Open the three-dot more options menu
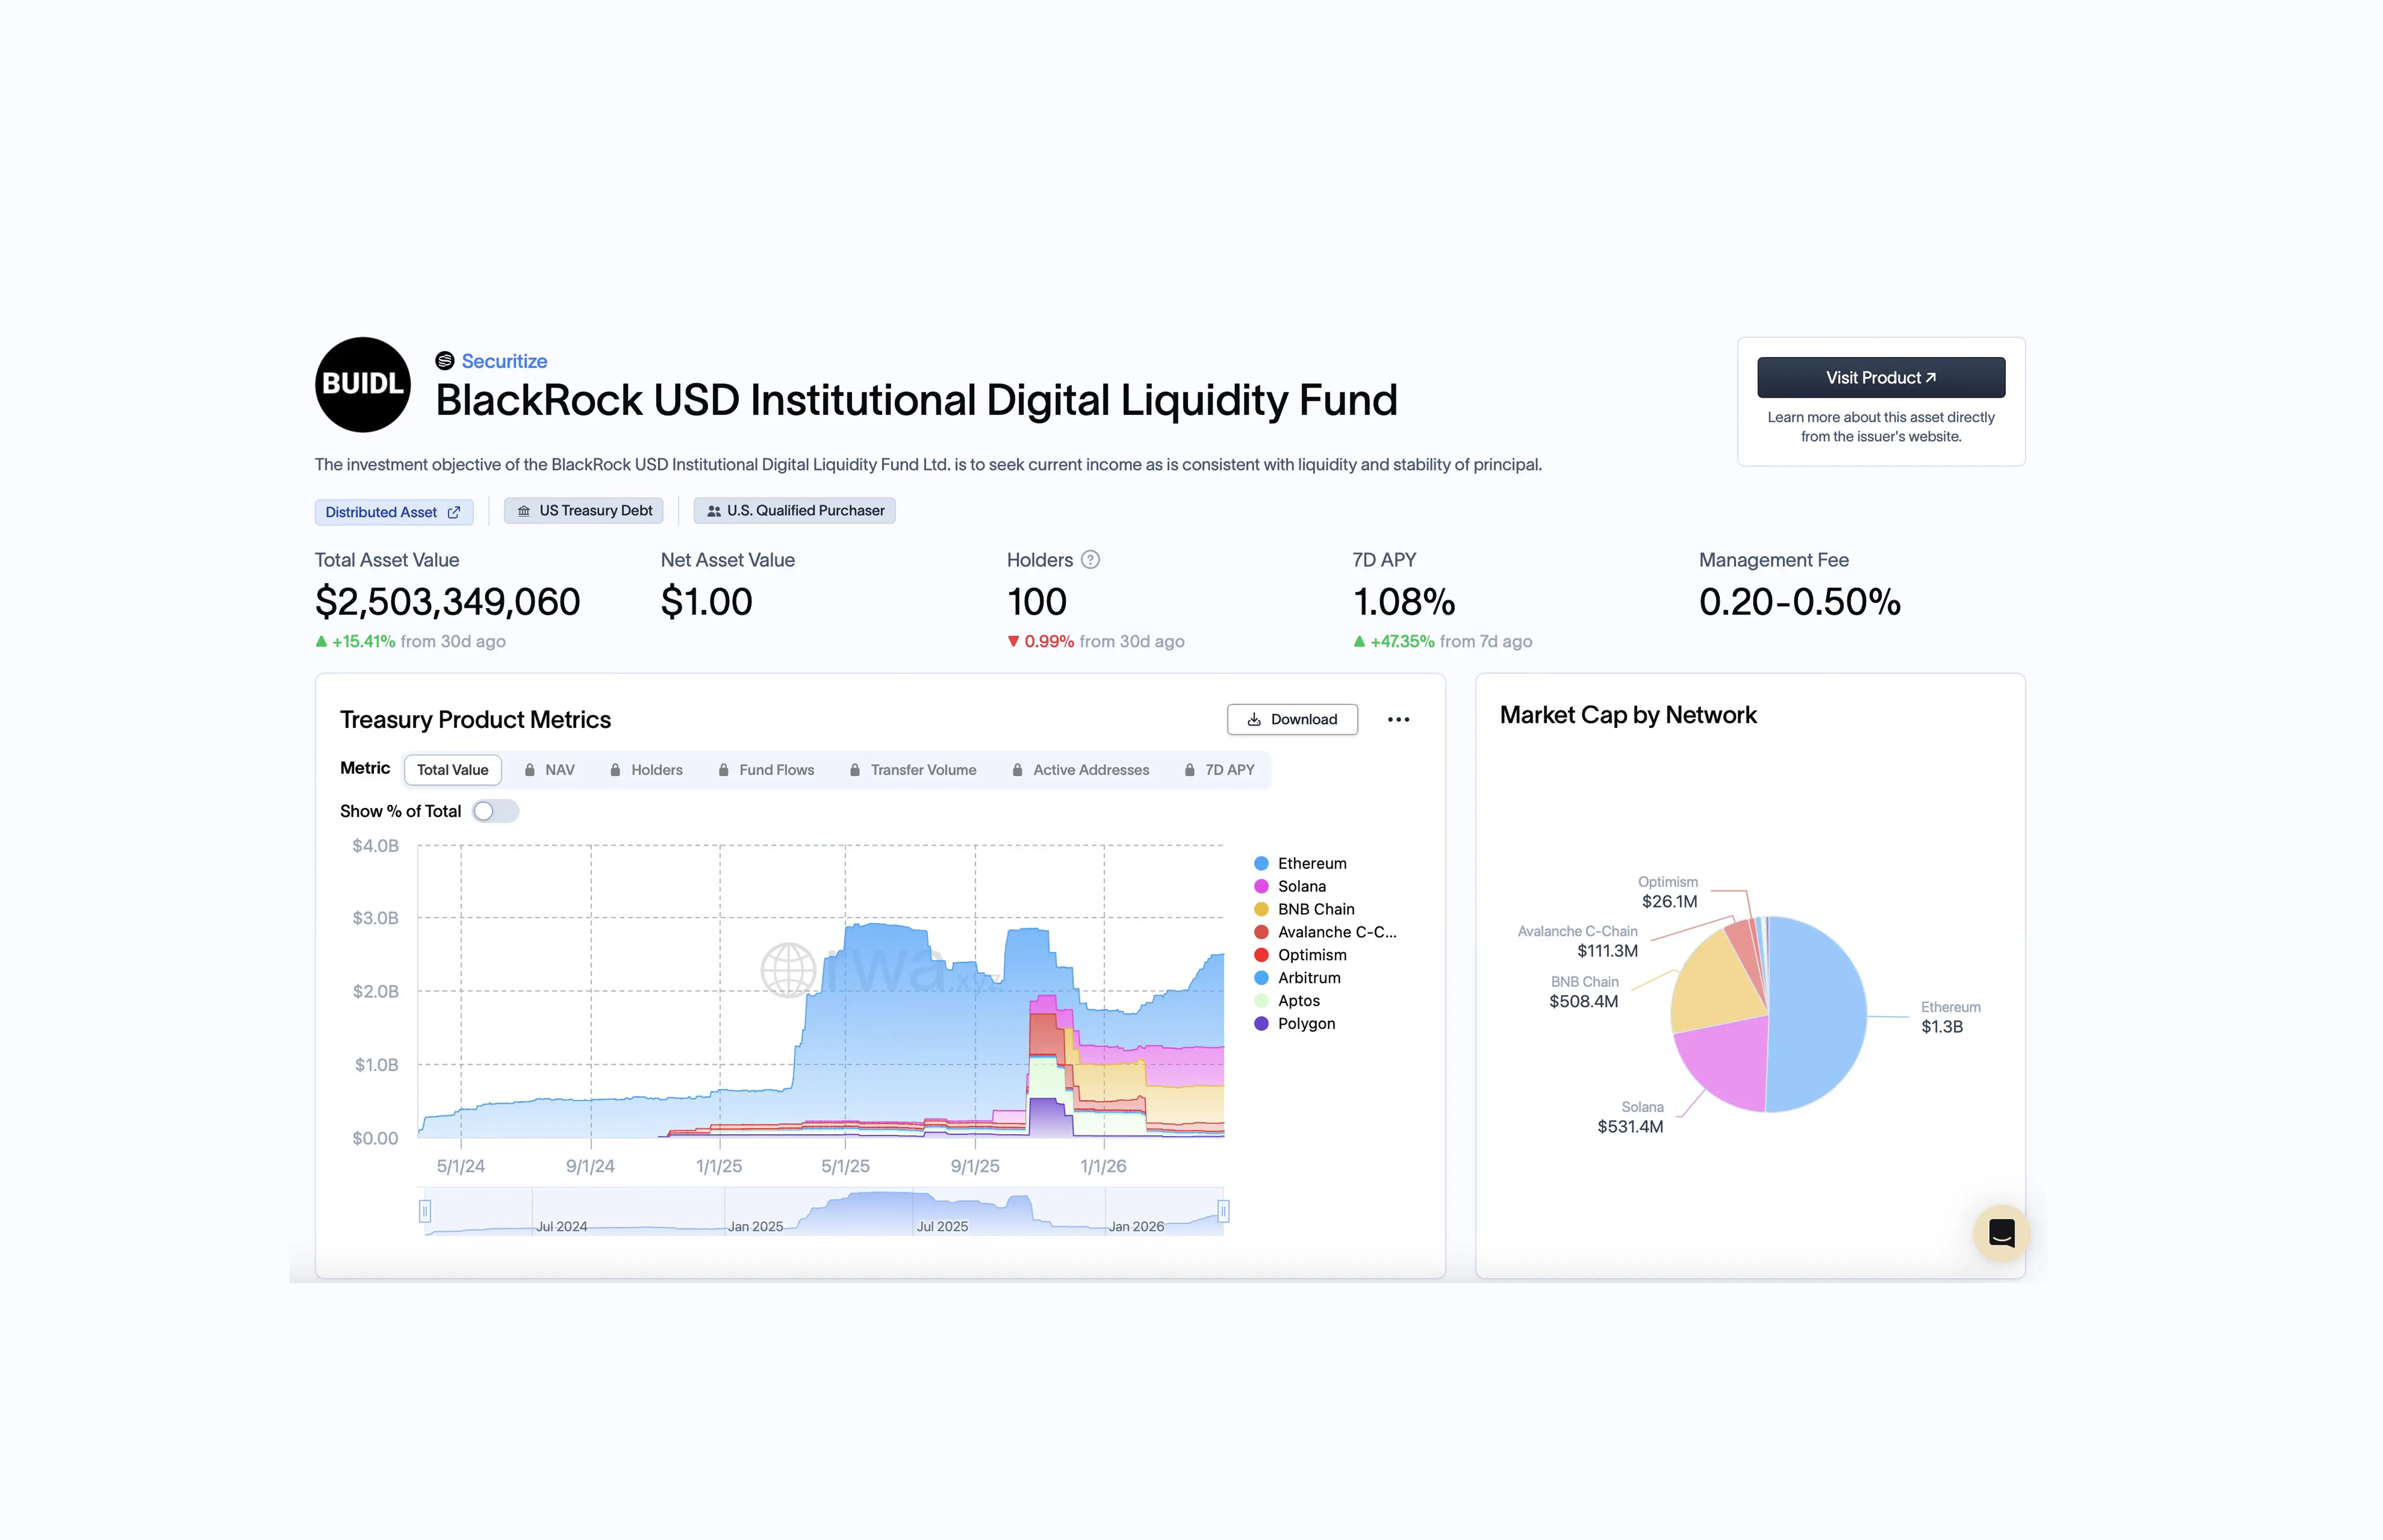The width and height of the screenshot is (2383, 1540). 1398,719
